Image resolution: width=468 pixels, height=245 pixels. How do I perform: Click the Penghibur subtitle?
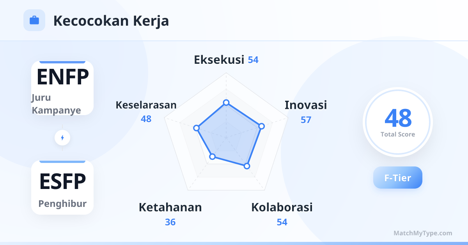pyautogui.click(x=62, y=204)
